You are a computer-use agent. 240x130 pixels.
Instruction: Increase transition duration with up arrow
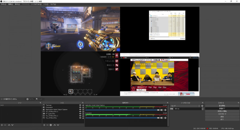[202, 108]
